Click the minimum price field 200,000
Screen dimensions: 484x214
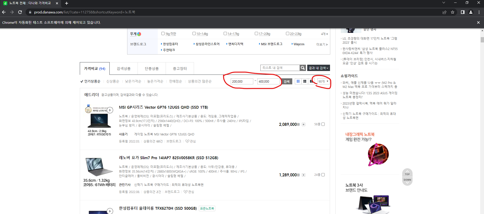coord(242,81)
